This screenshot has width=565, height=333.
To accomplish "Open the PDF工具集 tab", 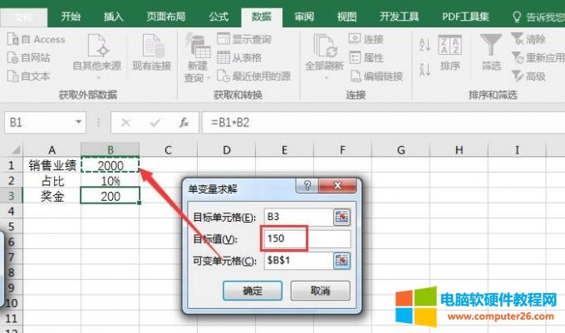I will [x=465, y=17].
